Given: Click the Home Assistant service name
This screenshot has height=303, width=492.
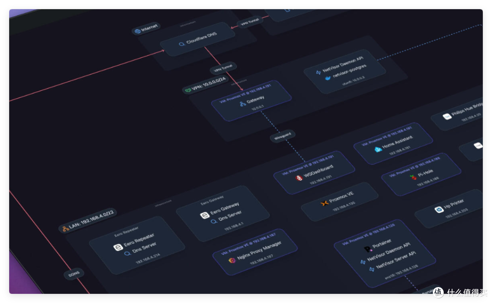Looking at the screenshot, I should point(397,142).
